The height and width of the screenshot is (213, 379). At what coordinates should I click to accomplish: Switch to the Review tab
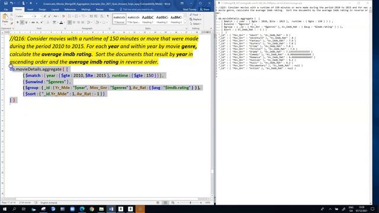tap(99, 9)
